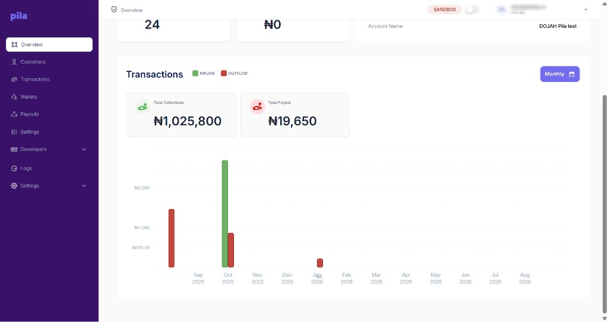This screenshot has width=608, height=322.
Task: Open the account dropdown arrow top right
Action: [x=585, y=10]
